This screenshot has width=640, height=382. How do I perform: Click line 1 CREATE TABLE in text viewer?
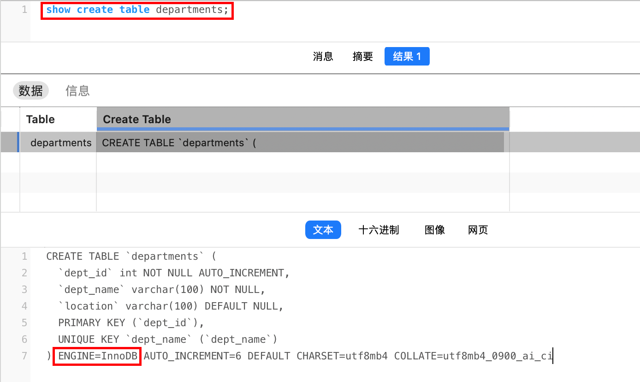tap(131, 257)
